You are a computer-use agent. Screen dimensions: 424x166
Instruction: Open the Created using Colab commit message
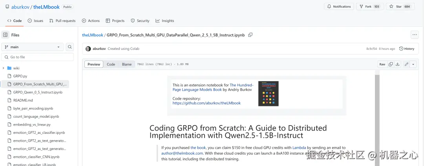tap(124, 49)
